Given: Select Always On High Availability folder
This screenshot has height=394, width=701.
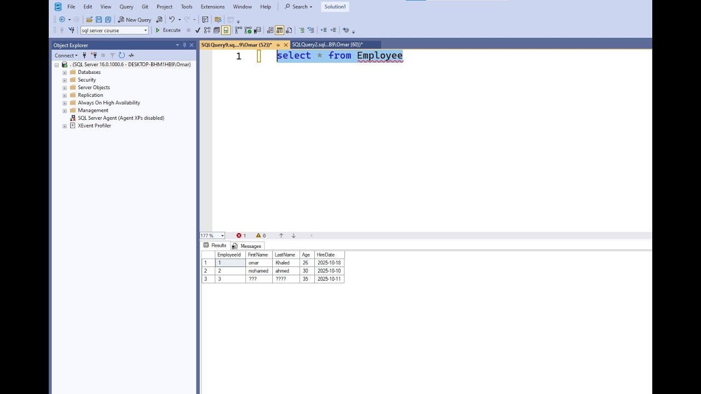Looking at the screenshot, I should pos(109,103).
